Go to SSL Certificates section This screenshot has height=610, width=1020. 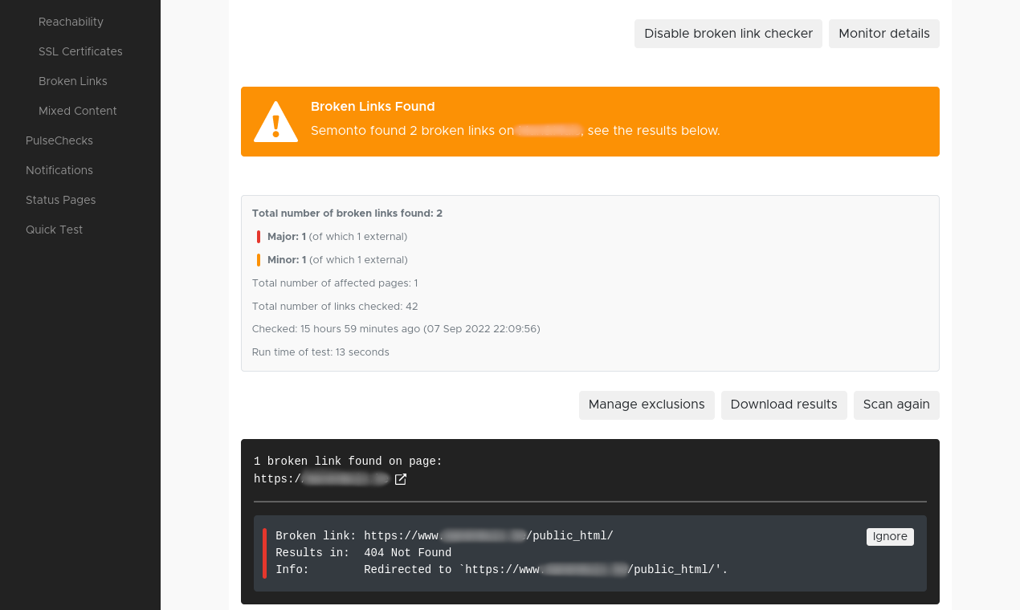point(80,51)
